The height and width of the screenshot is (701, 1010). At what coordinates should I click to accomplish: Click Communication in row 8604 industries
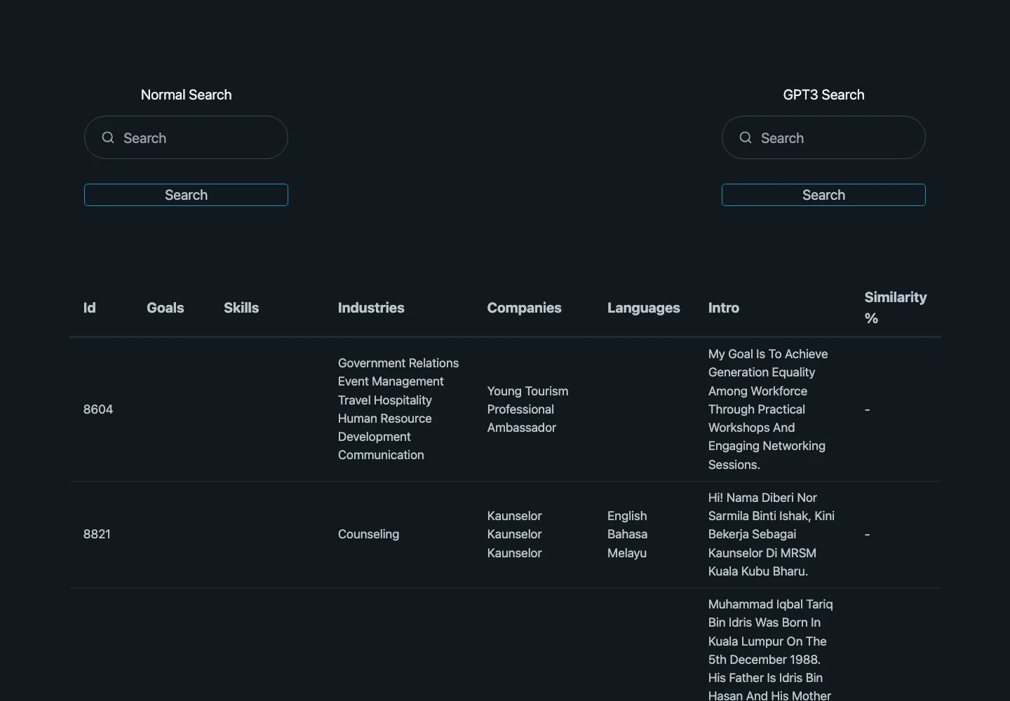(x=381, y=455)
